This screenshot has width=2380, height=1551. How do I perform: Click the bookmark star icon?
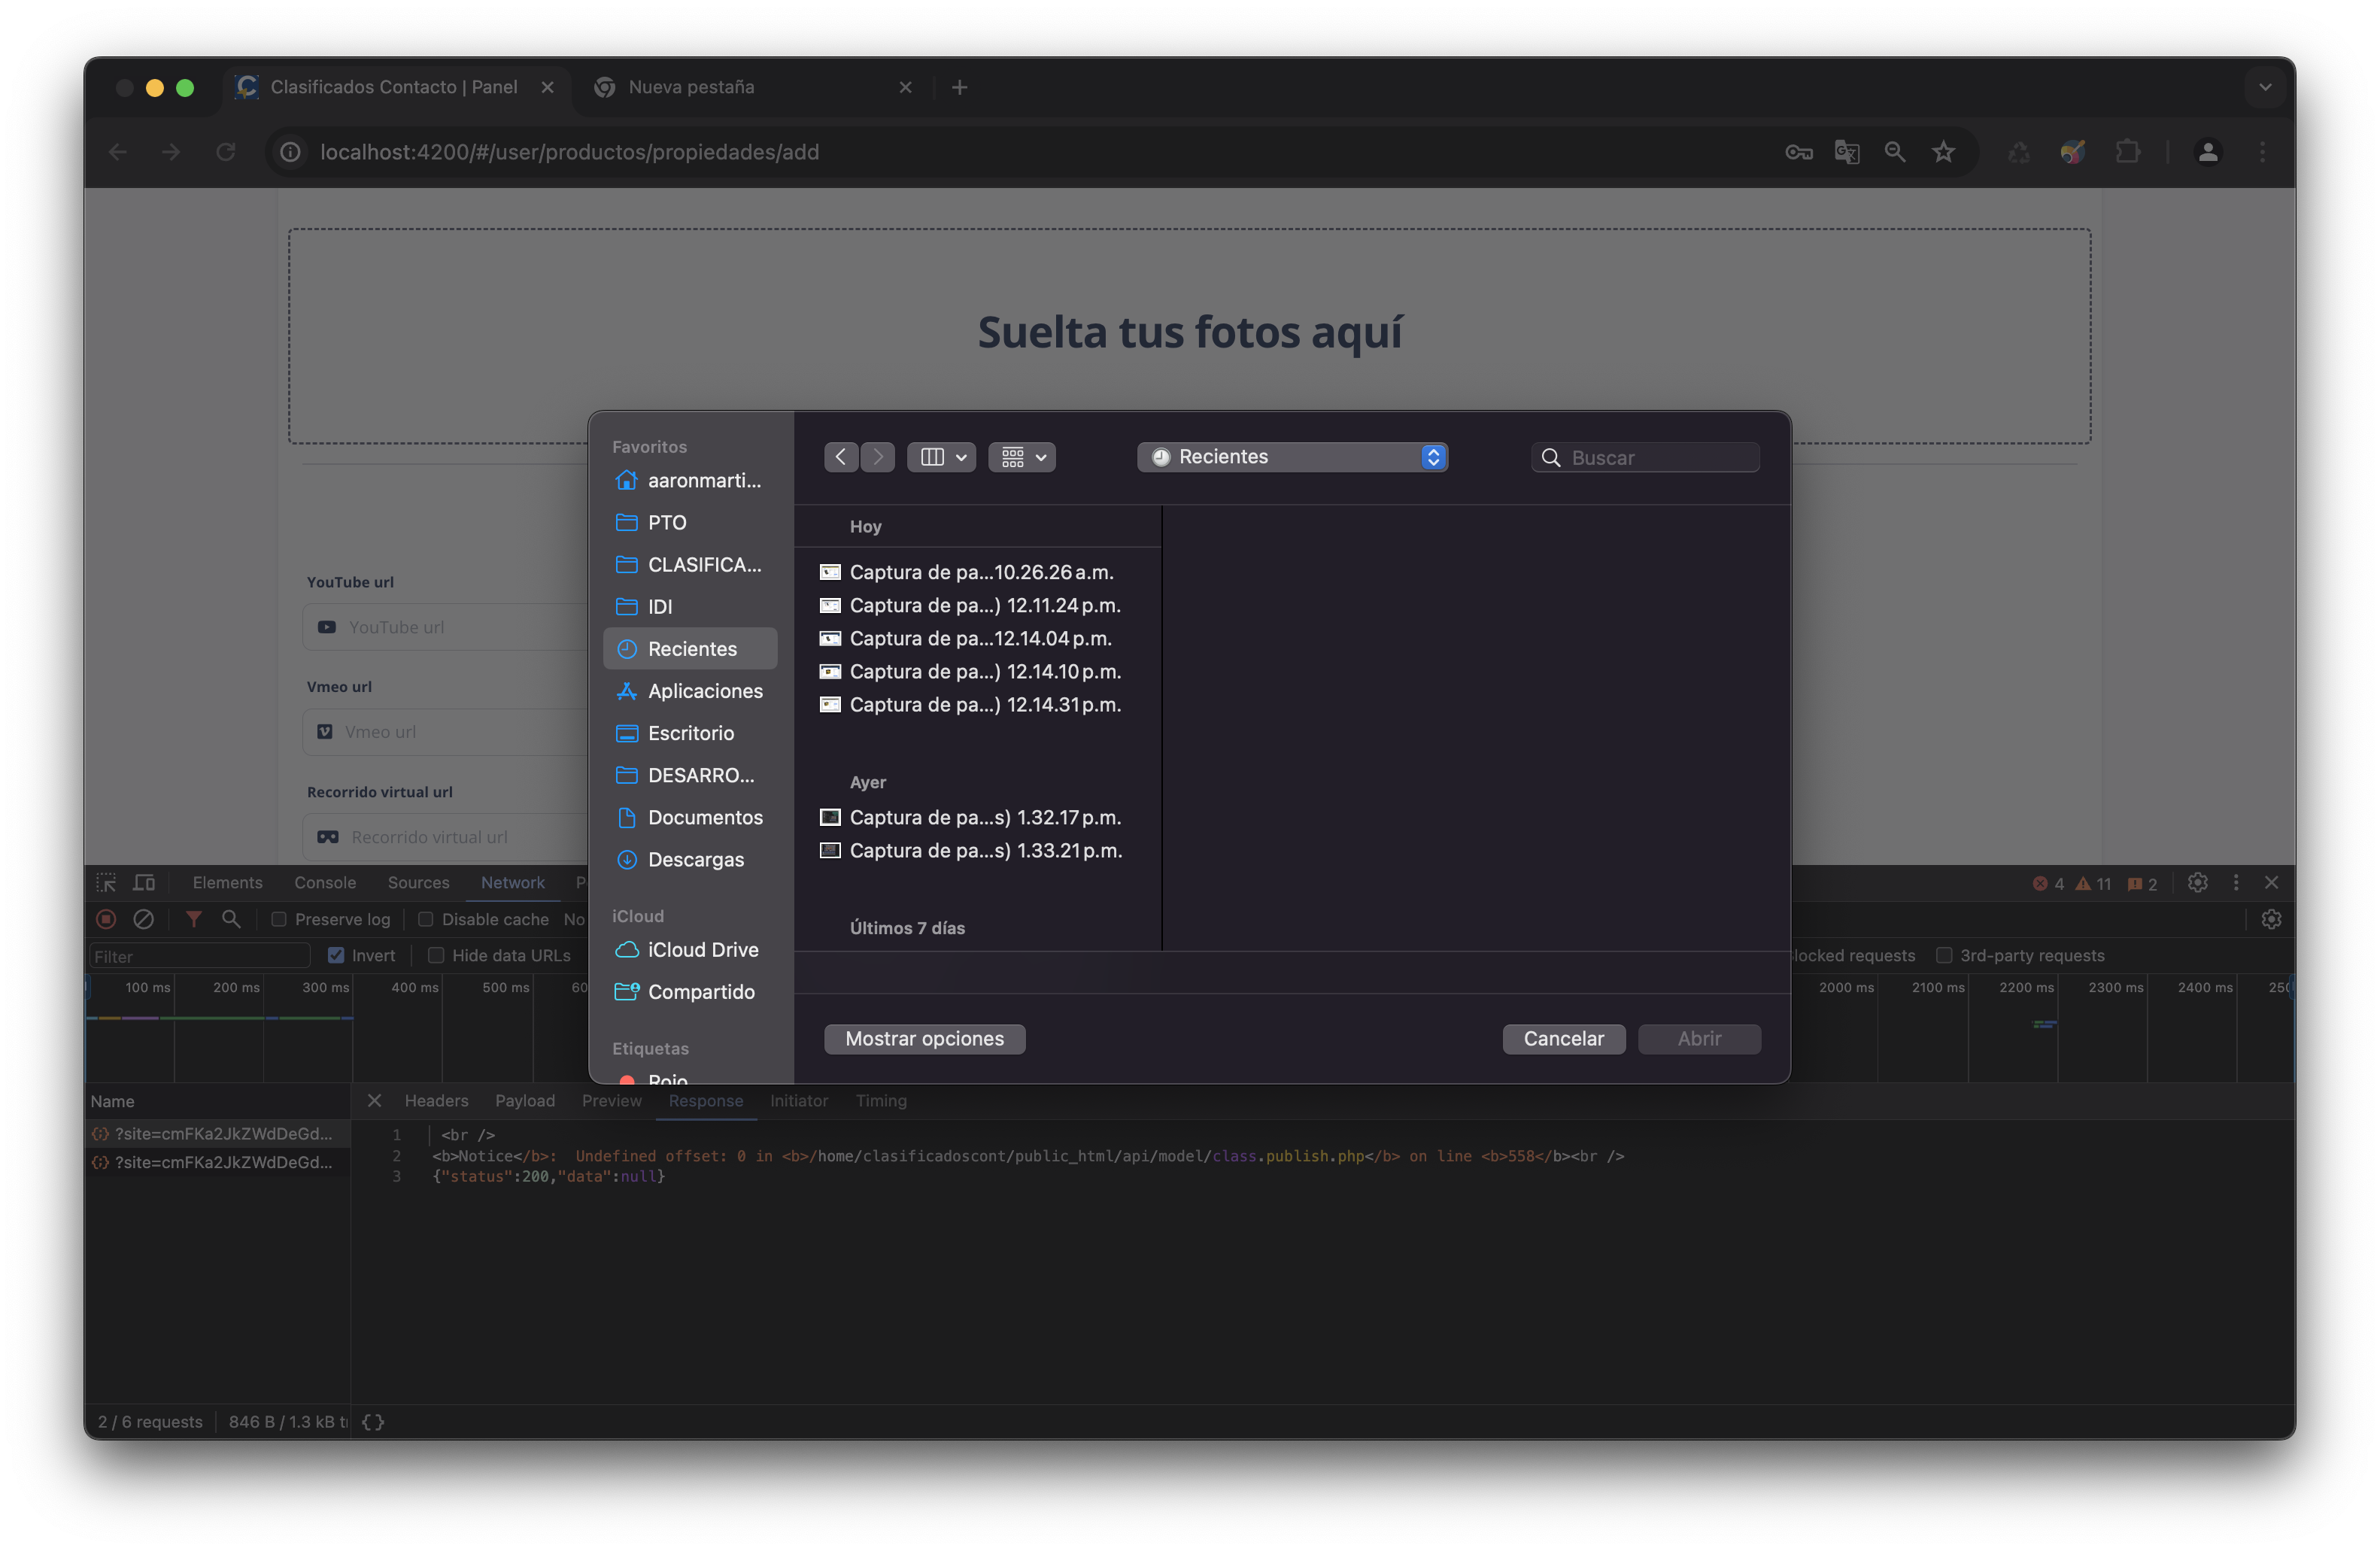click(1943, 152)
